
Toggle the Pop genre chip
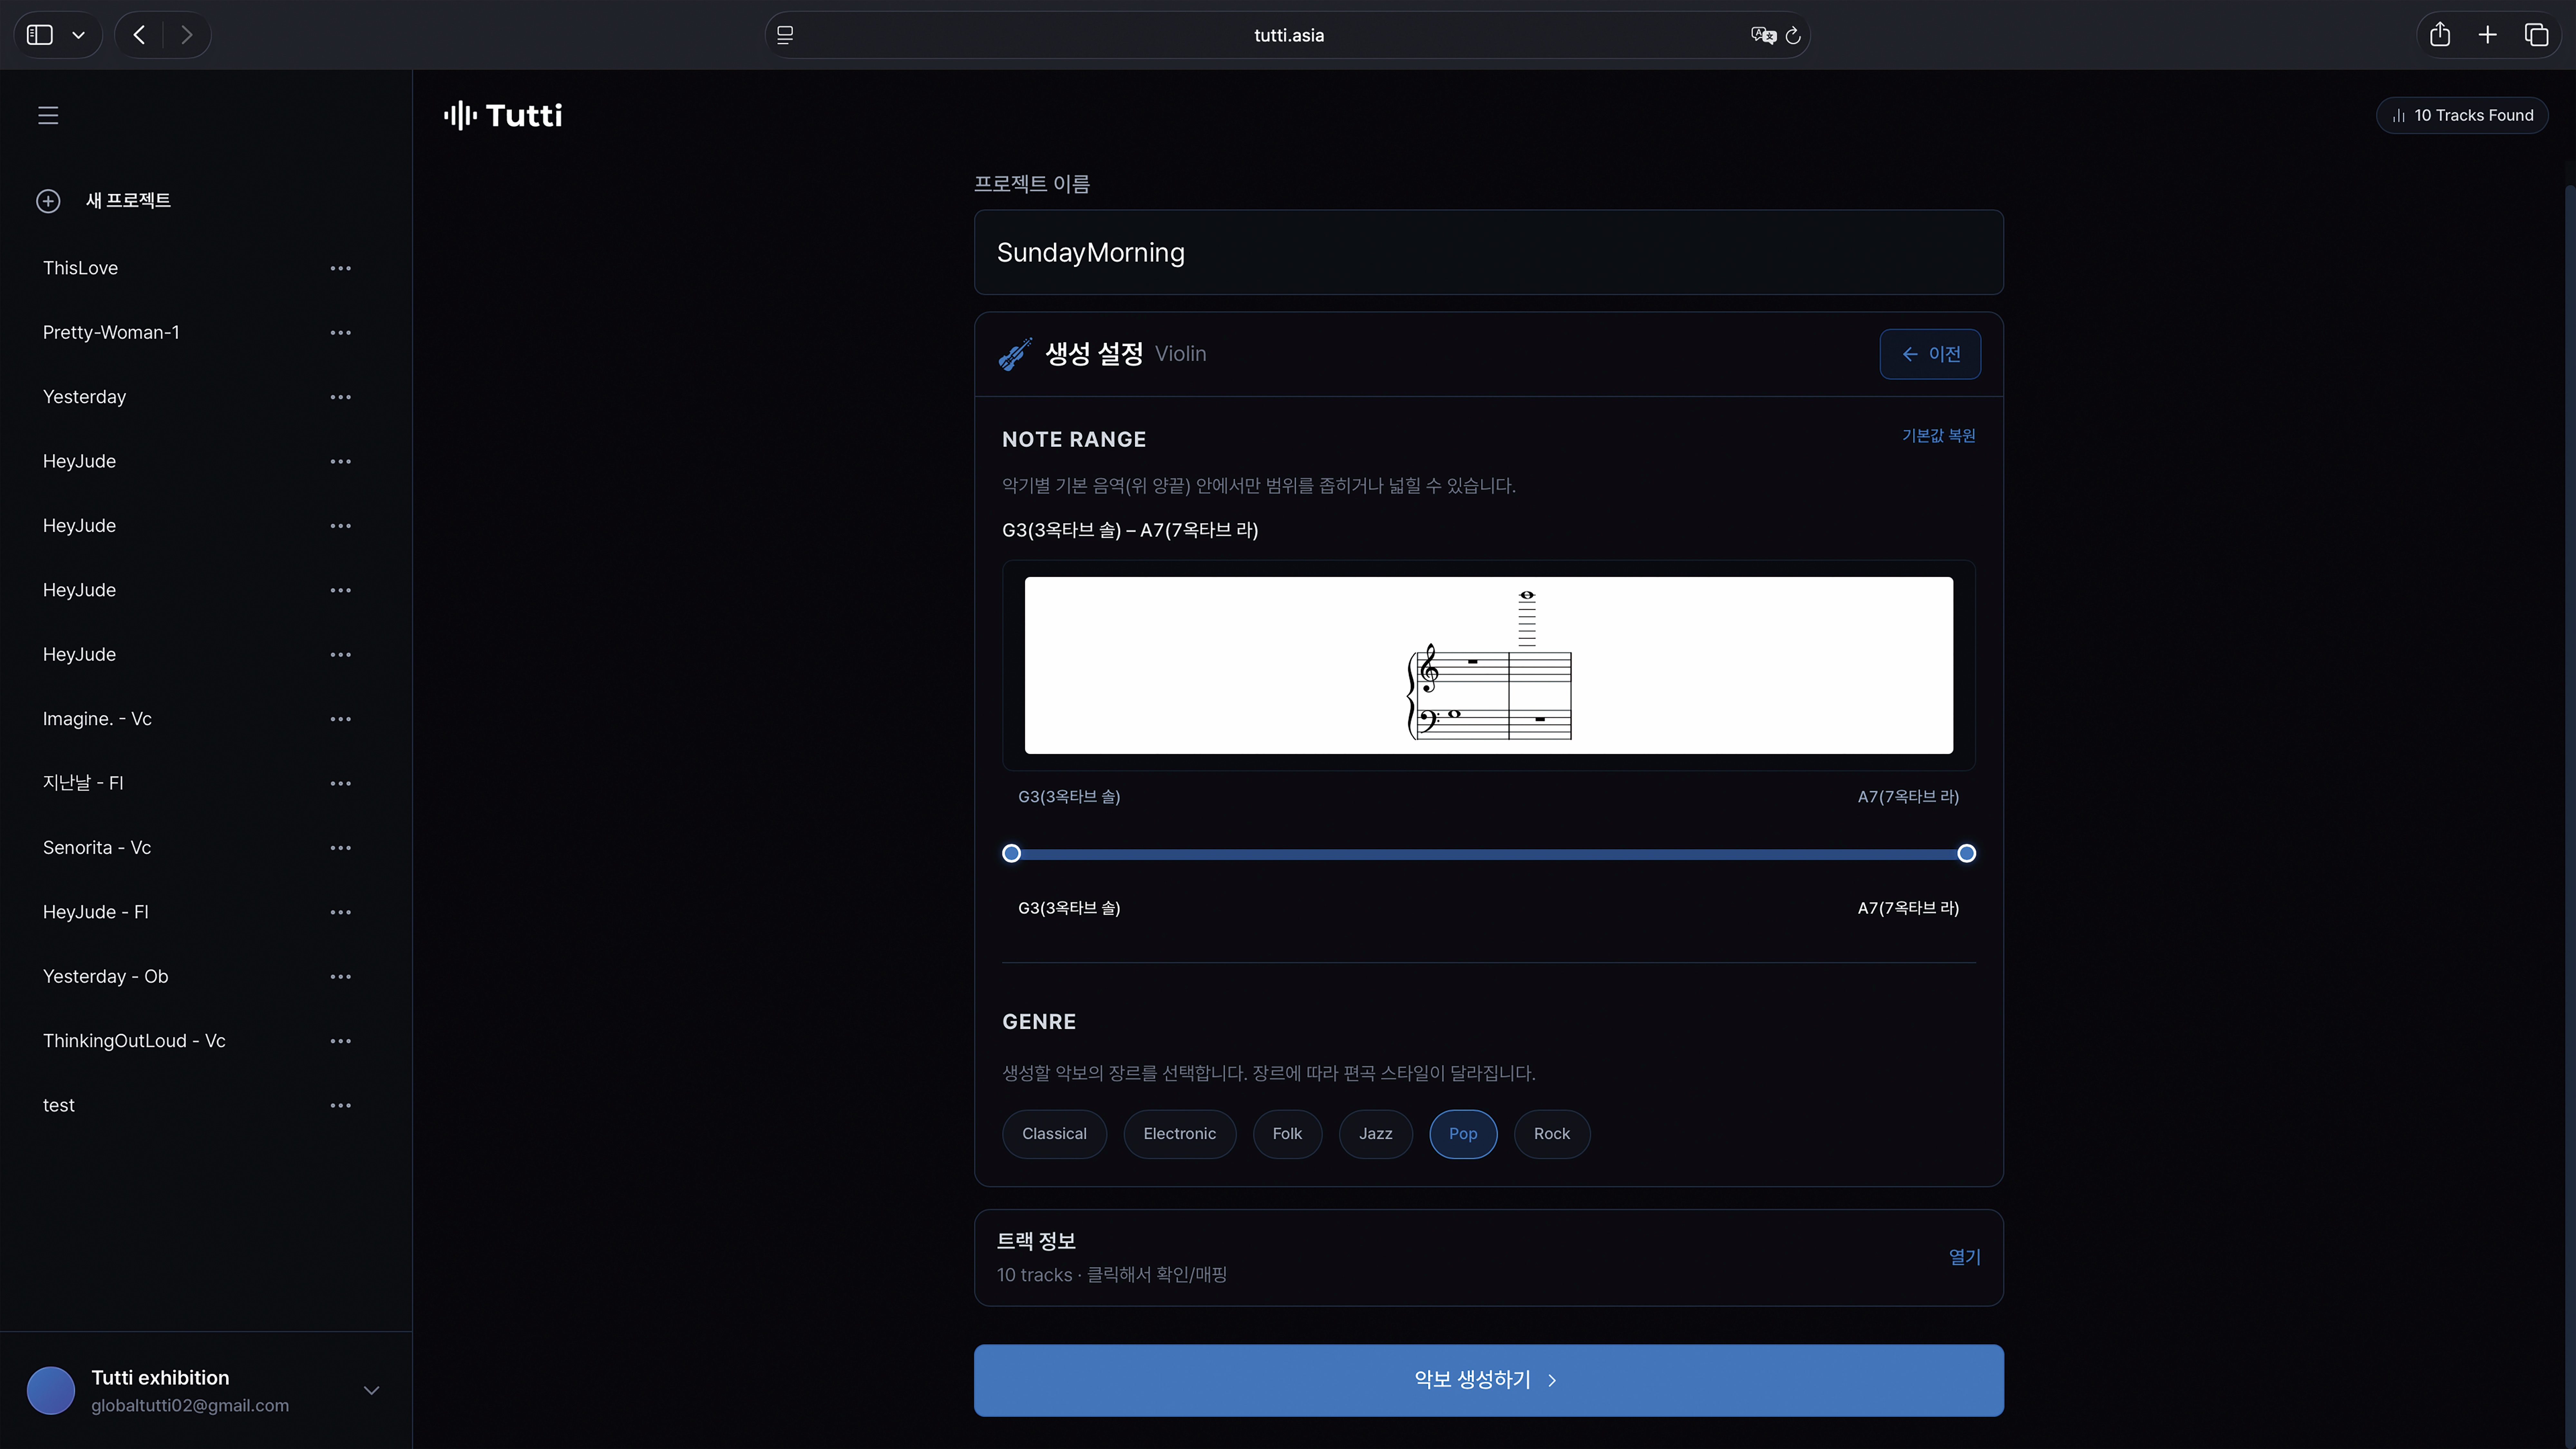(x=1463, y=1134)
